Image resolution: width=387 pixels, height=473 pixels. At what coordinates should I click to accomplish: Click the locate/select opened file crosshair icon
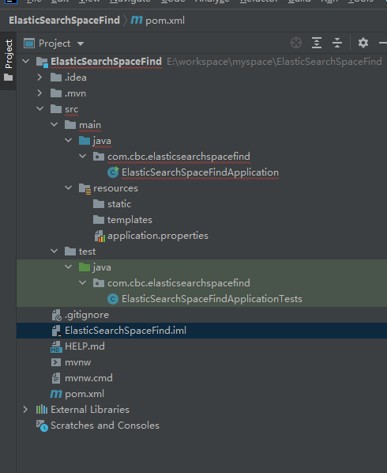click(296, 43)
